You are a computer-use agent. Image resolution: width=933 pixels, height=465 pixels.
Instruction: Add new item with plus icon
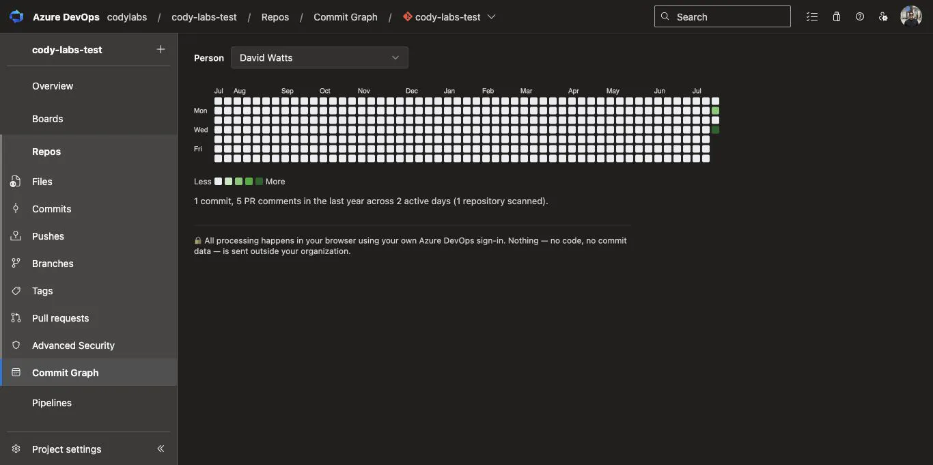click(161, 49)
